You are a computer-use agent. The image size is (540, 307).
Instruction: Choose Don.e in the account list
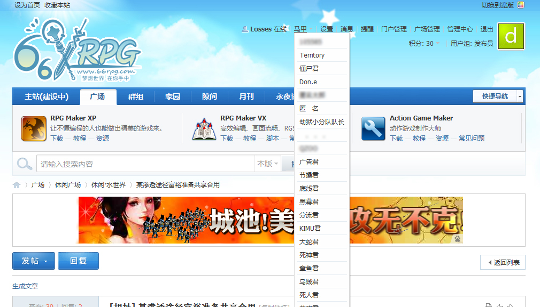coord(322,82)
